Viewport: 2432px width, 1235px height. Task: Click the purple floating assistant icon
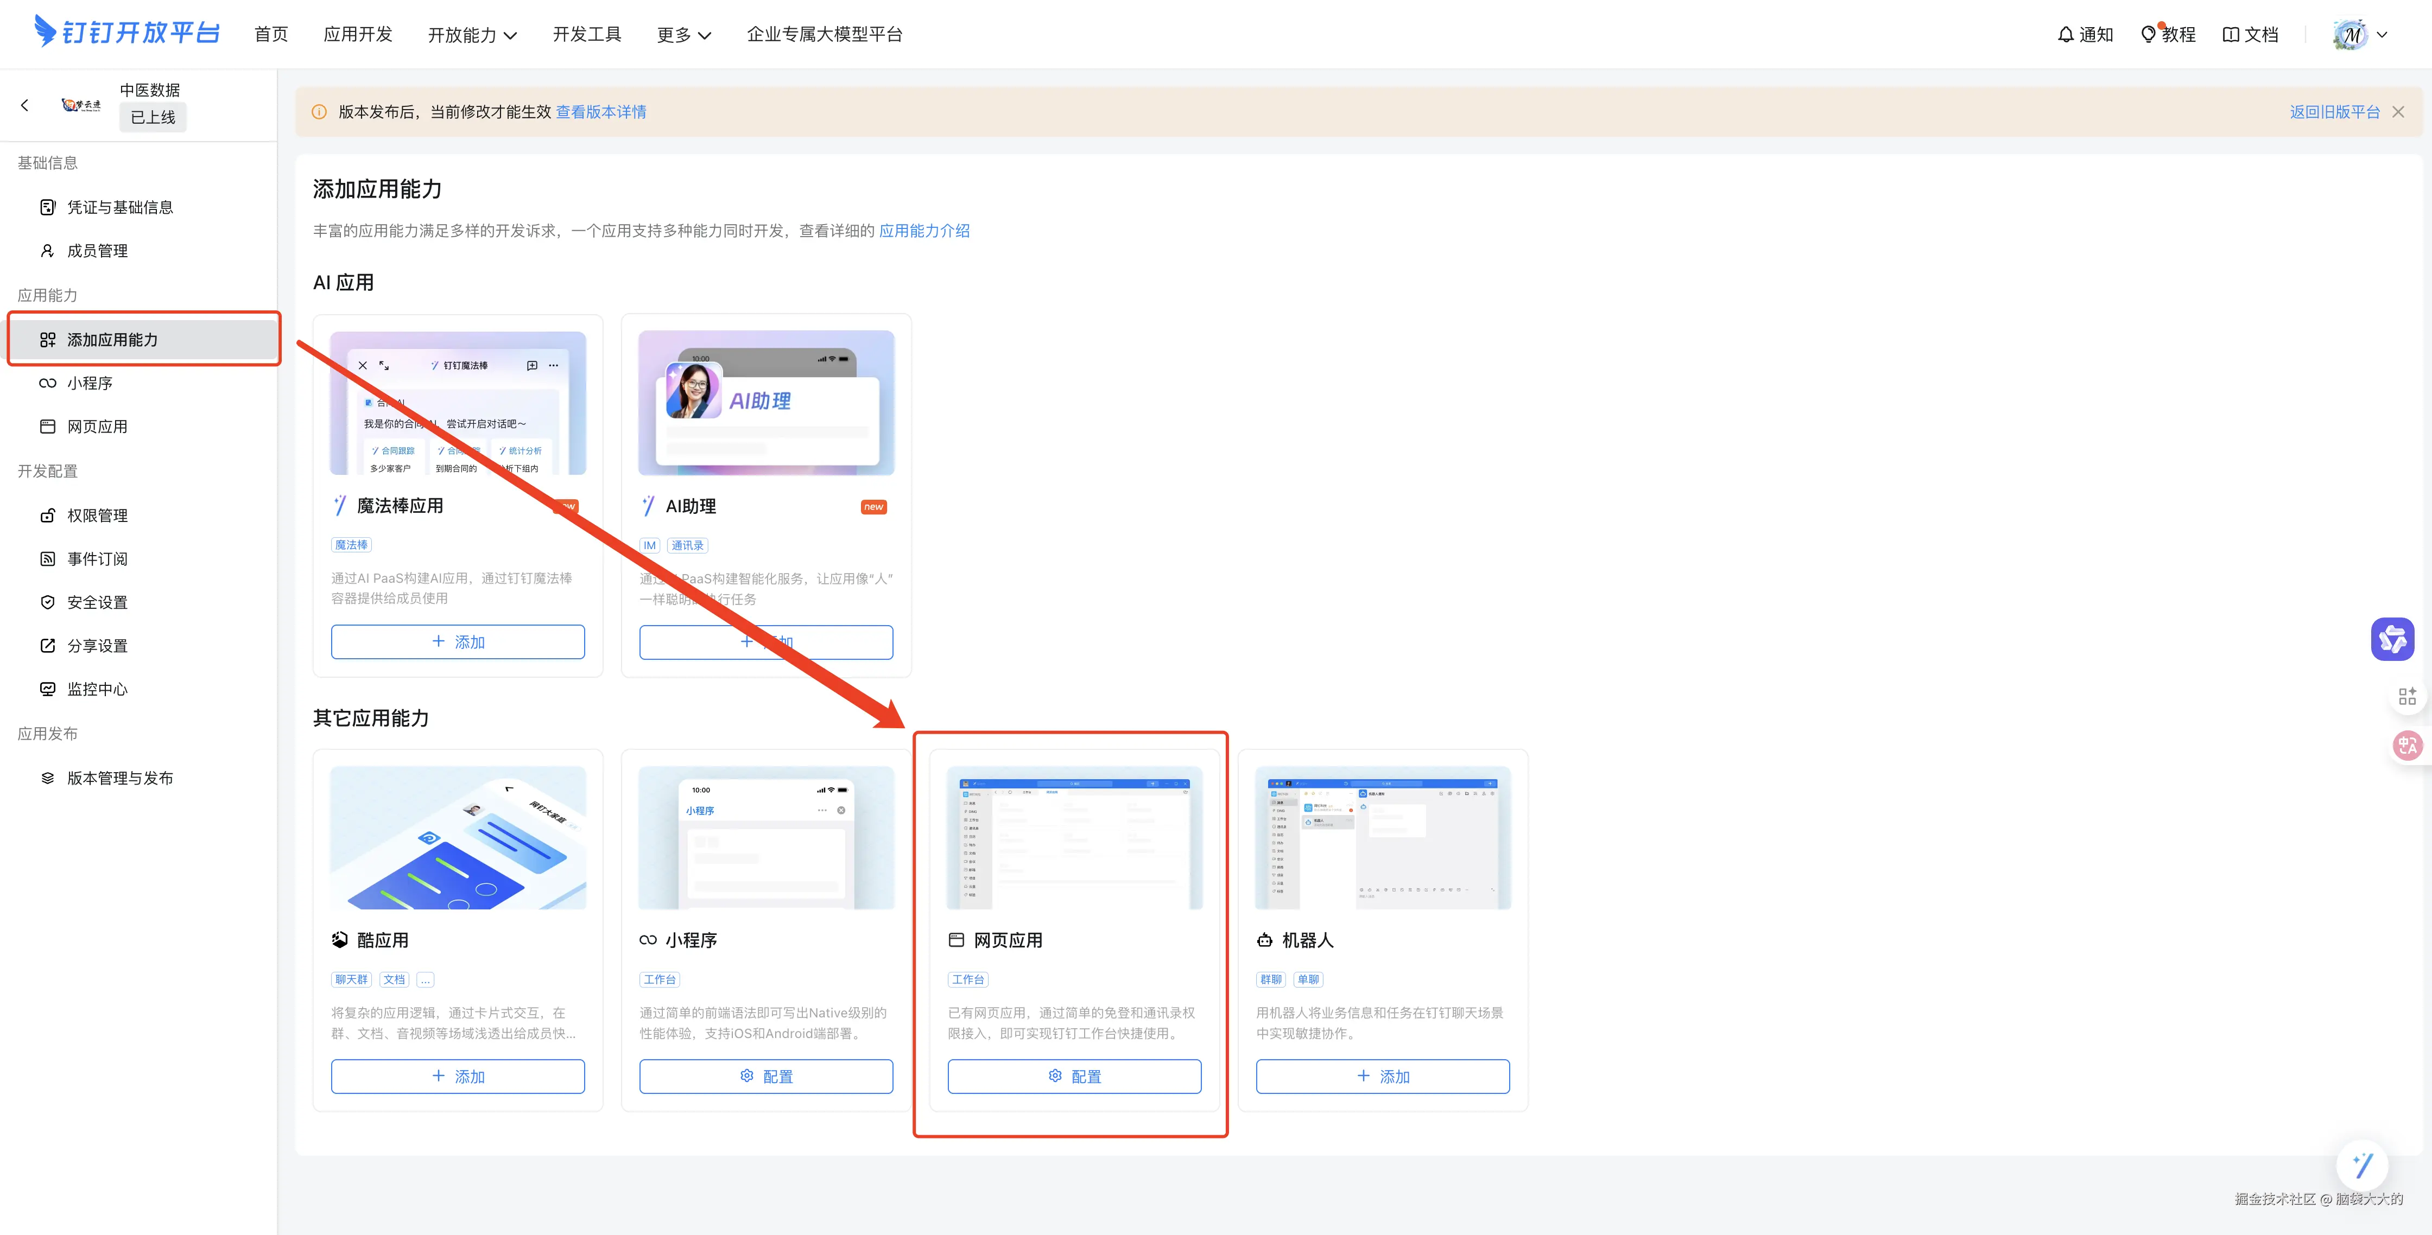(x=2392, y=640)
